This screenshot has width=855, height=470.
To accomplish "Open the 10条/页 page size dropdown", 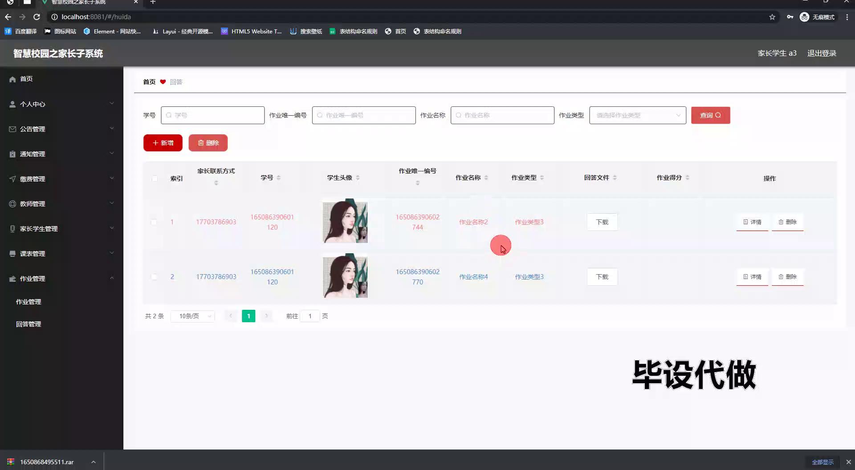I will click(193, 316).
